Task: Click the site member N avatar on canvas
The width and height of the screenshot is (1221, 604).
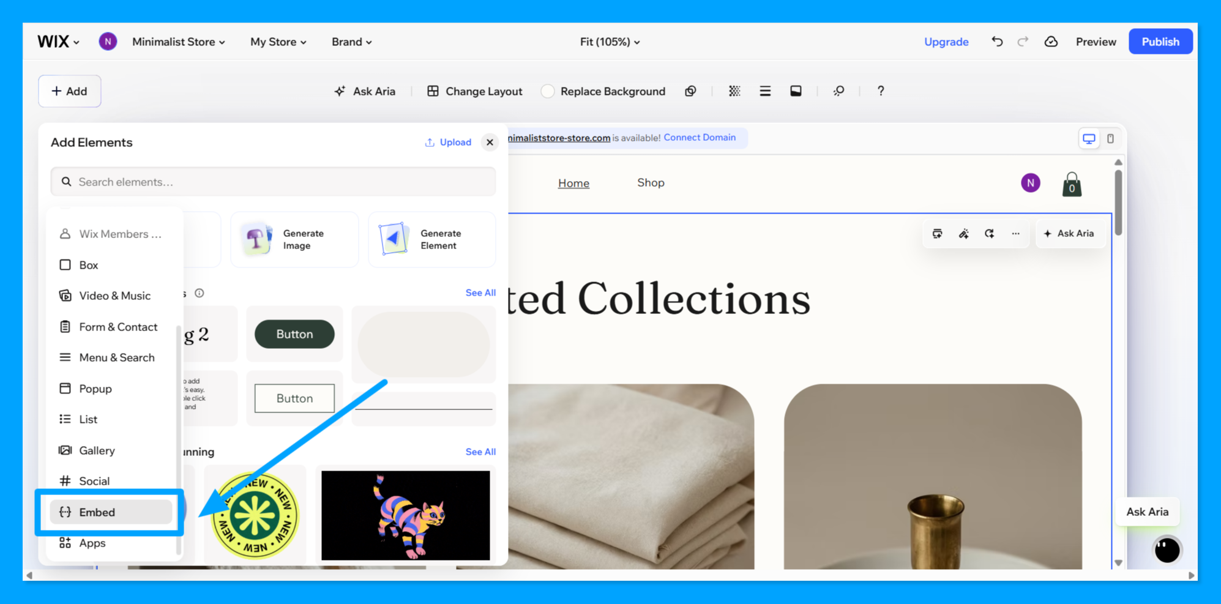Action: [1031, 182]
